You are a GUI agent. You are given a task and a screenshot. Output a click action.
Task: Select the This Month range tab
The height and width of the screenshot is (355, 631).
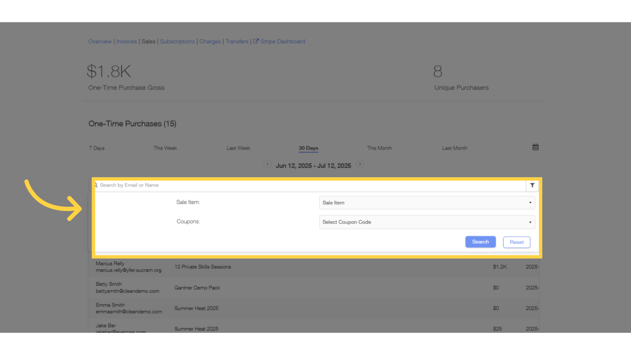[379, 148]
